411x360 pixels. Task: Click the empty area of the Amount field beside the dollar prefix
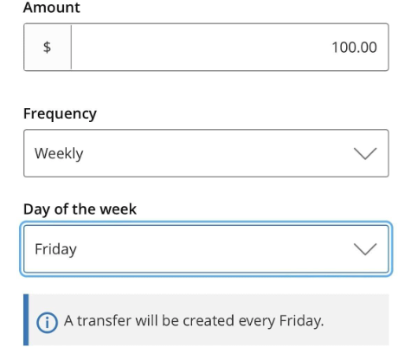(x=199, y=47)
